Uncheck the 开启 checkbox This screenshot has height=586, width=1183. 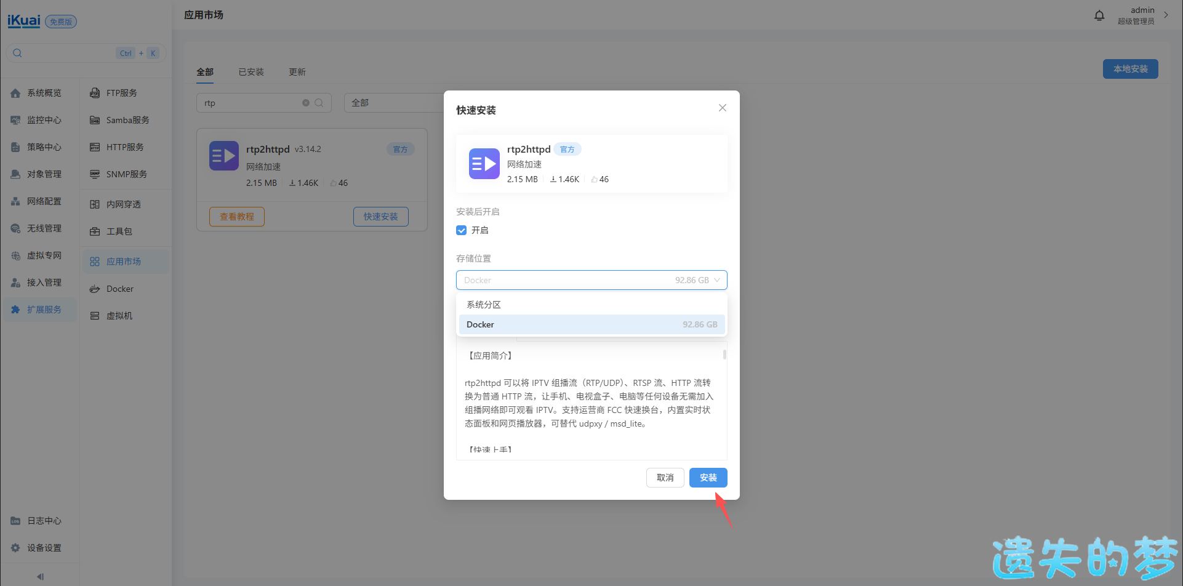click(x=461, y=230)
